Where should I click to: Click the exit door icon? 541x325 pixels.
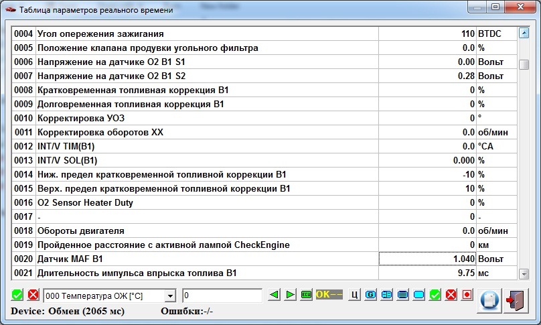pos(516,300)
